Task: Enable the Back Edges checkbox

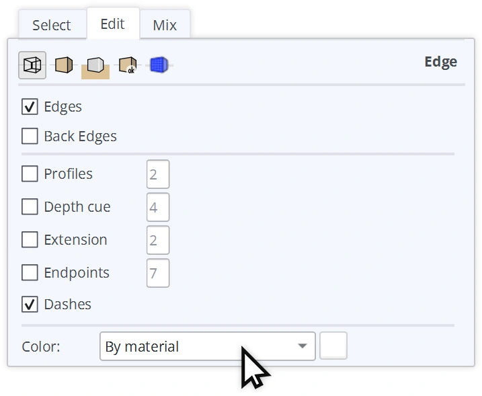Action: click(x=30, y=136)
